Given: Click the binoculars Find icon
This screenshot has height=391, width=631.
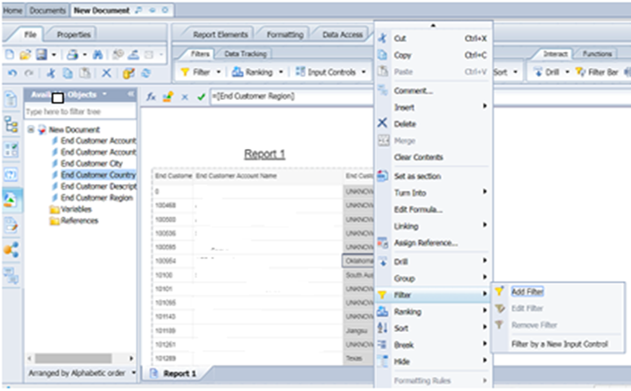Looking at the screenshot, I should click(97, 54).
